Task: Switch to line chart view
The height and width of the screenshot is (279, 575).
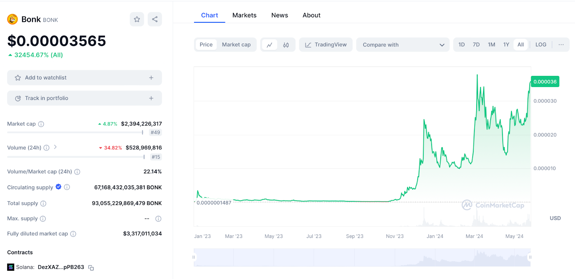Action: click(x=270, y=45)
